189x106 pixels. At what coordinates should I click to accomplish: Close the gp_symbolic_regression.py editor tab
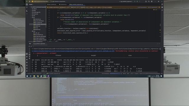[84, 4]
